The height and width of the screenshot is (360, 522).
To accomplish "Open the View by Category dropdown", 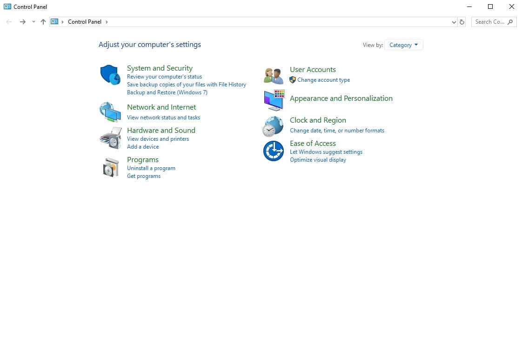I will coord(403,45).
